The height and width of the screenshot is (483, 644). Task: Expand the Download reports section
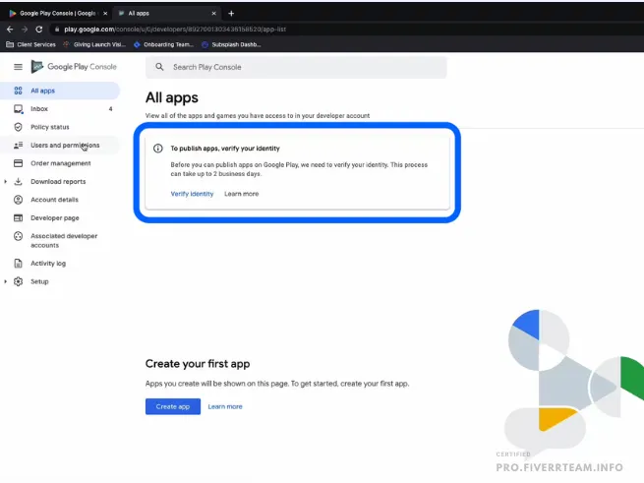[5, 181]
